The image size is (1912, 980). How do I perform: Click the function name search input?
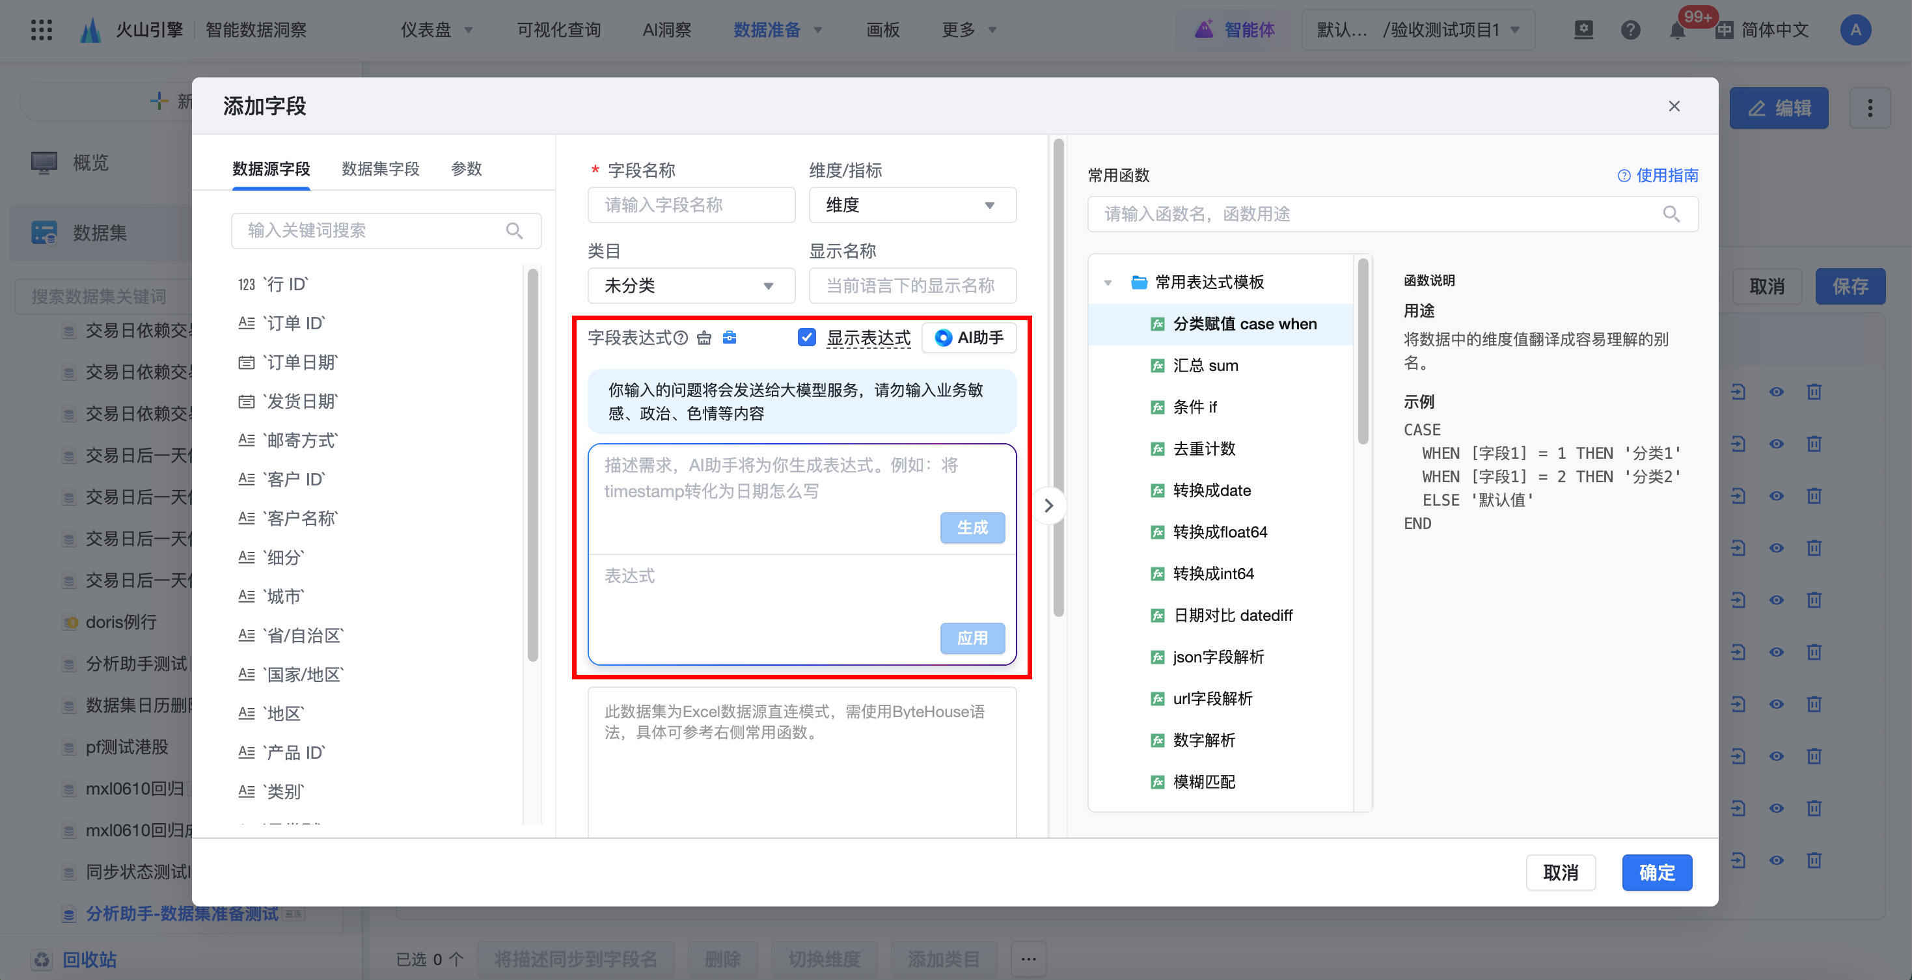point(1393,215)
